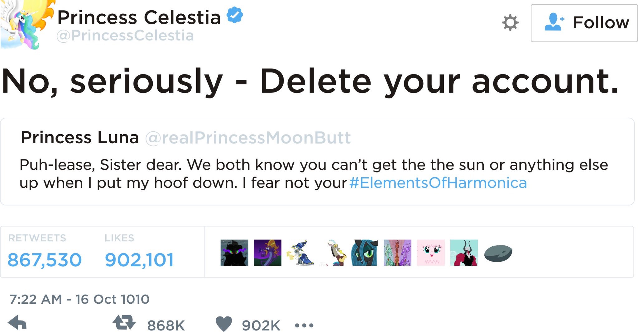Click the blue verified badge
638x332 pixels.
235,16
